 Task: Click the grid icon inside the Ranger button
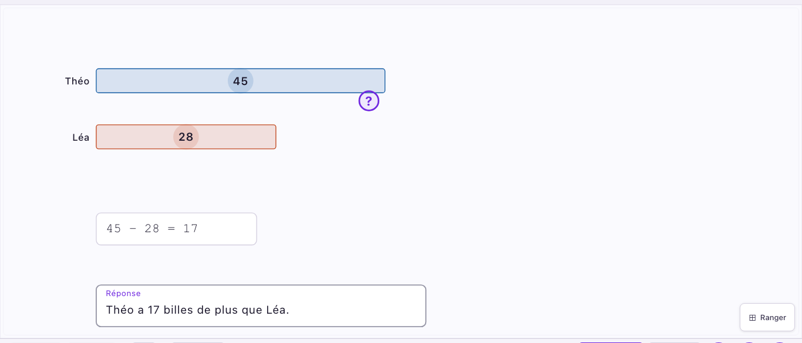pos(752,317)
